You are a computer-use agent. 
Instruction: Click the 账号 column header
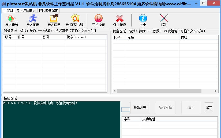coord(29,37)
